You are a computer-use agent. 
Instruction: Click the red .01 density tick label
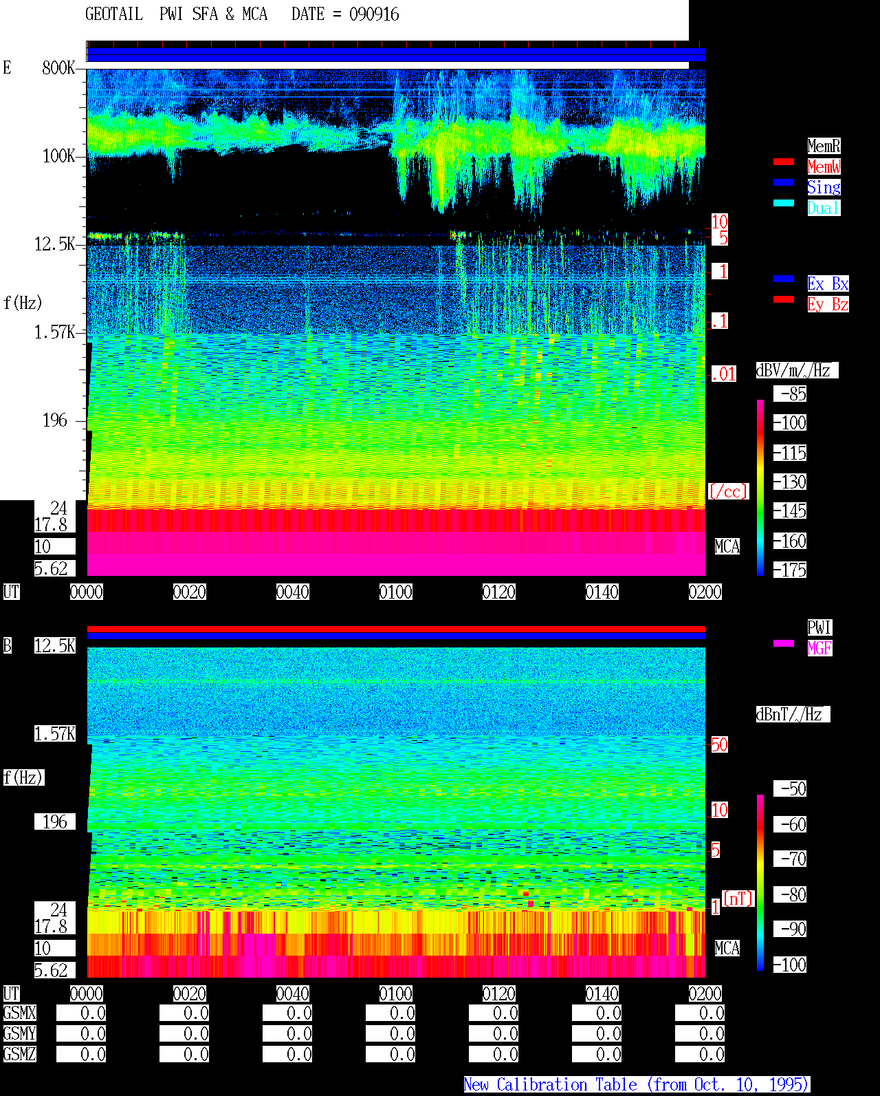[x=723, y=374]
